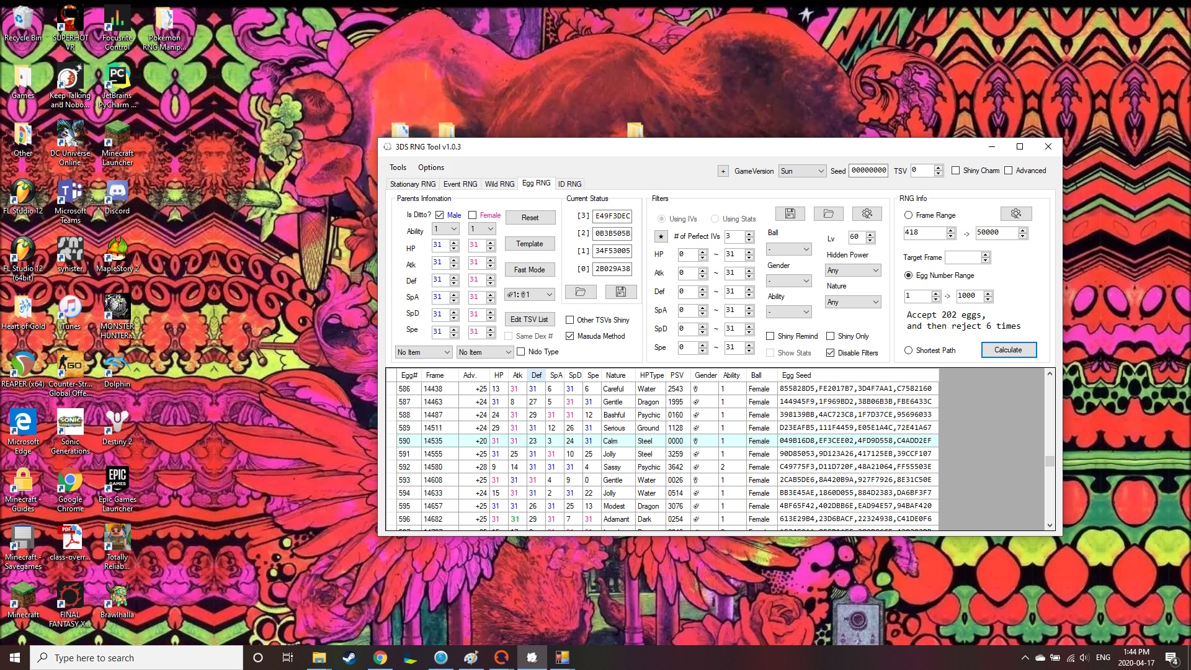Viewport: 1191px width, 670px height.
Task: Expand the Hidden Power dropdown
Action: (853, 270)
